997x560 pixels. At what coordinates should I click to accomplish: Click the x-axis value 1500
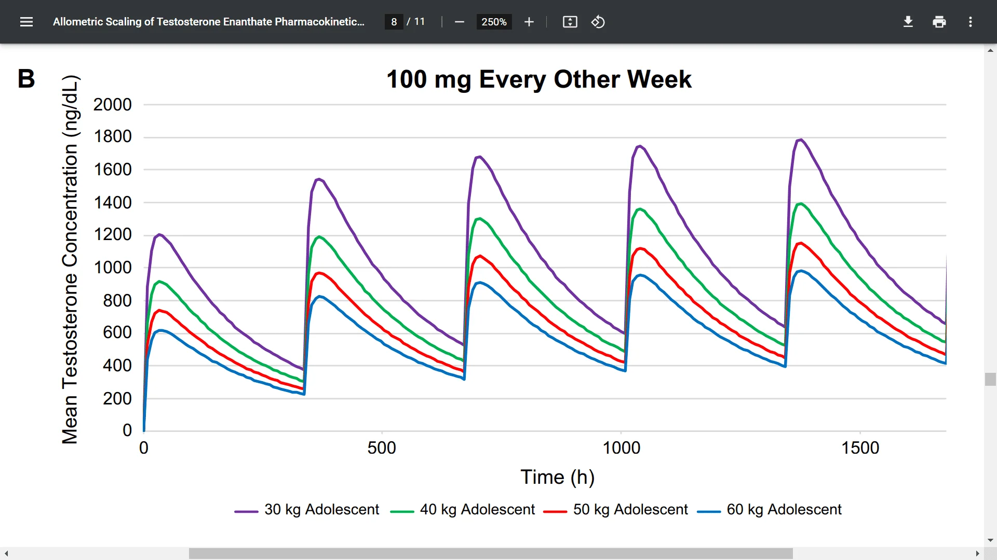tap(860, 448)
